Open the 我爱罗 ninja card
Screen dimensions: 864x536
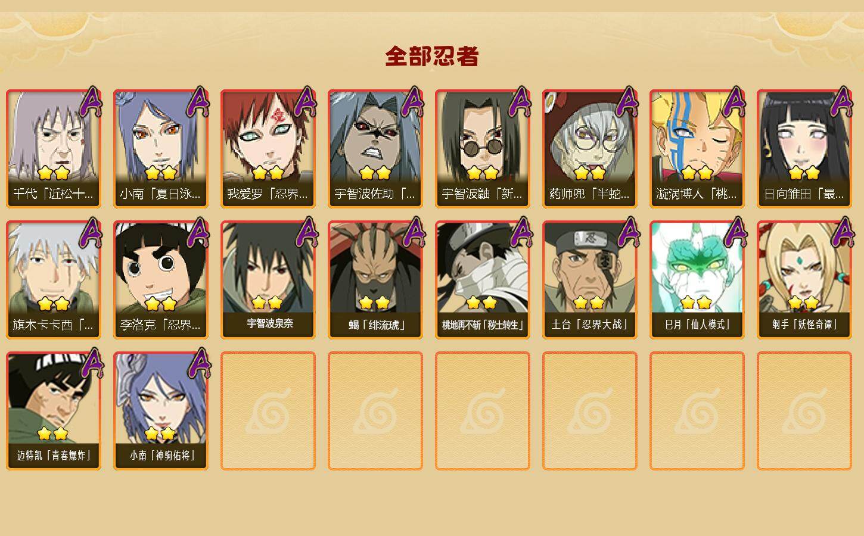pos(268,149)
